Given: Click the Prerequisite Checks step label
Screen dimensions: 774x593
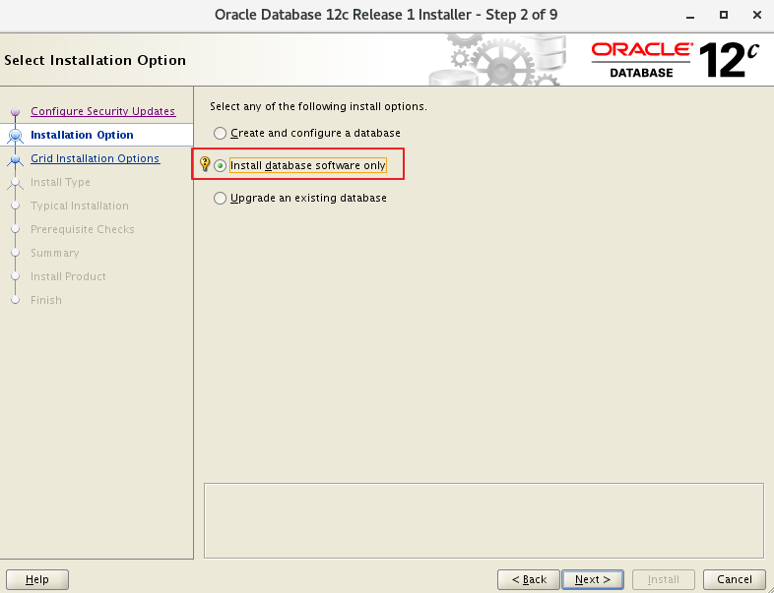Looking at the screenshot, I should pos(83,230).
